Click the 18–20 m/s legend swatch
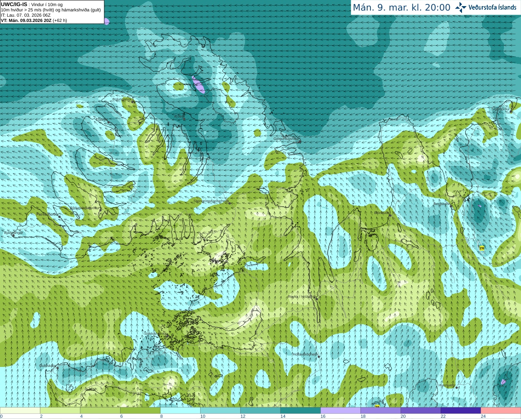 pyautogui.click(x=381, y=410)
